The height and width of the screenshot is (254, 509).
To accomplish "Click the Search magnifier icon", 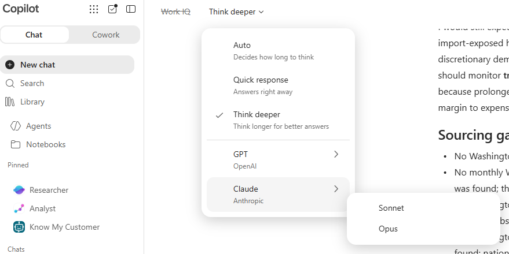I will (10, 84).
